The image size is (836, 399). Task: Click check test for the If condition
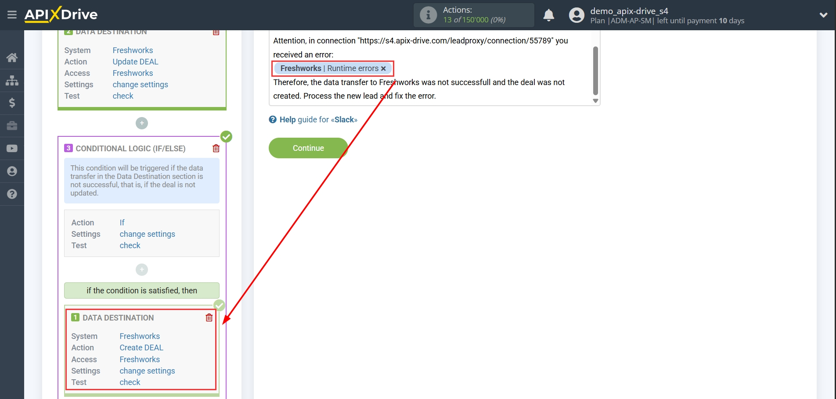(130, 246)
